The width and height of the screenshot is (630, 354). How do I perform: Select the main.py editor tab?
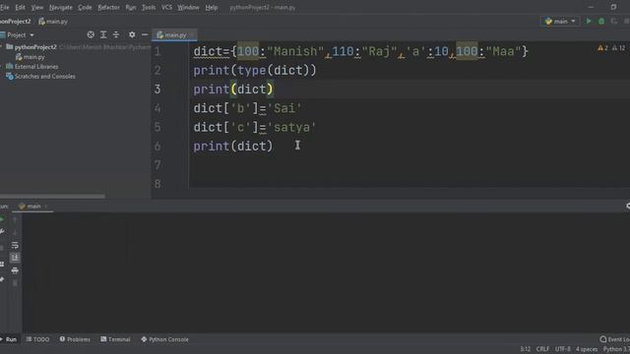point(174,35)
